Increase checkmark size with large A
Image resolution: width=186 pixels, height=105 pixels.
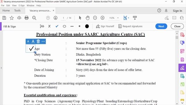click(33, 41)
